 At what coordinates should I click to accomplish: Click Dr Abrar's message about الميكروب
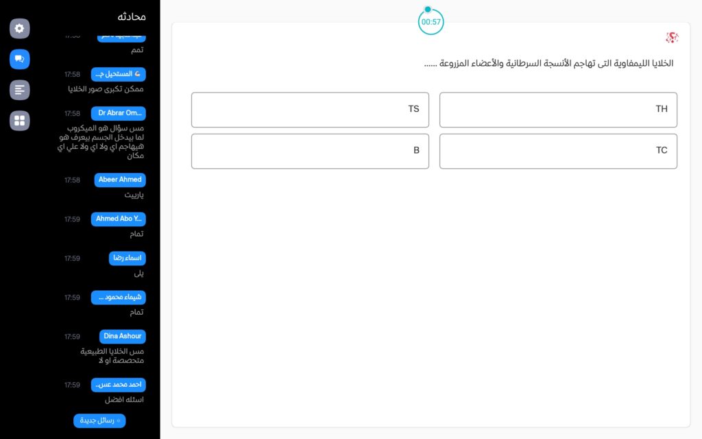point(101,141)
